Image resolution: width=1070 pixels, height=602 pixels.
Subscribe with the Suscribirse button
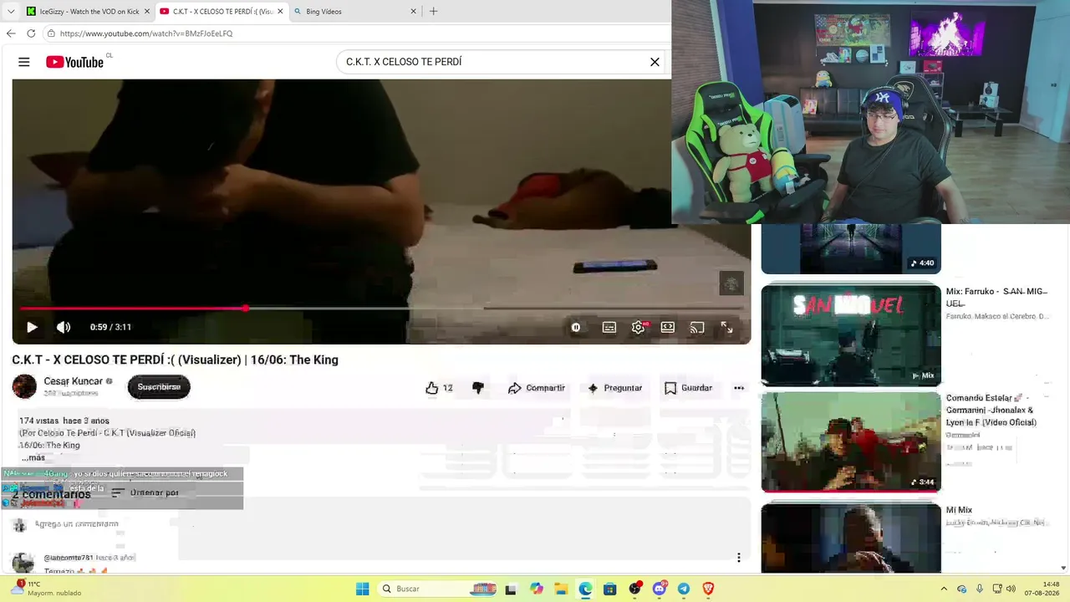pos(159,387)
